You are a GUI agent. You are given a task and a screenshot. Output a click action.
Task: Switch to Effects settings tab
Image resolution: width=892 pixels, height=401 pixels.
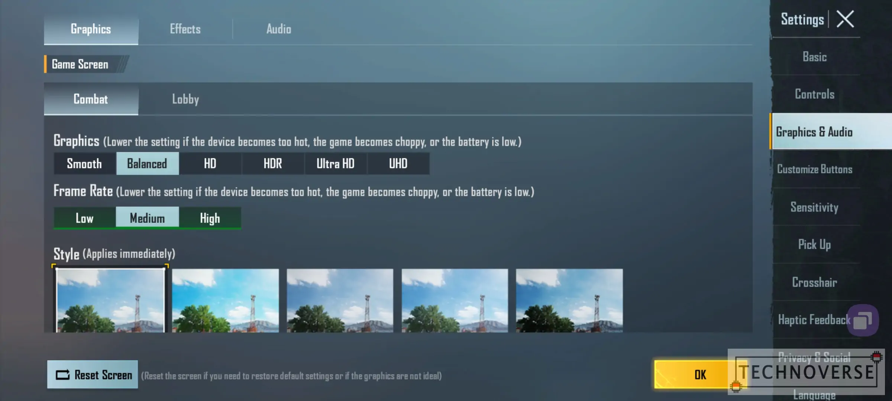(x=185, y=28)
